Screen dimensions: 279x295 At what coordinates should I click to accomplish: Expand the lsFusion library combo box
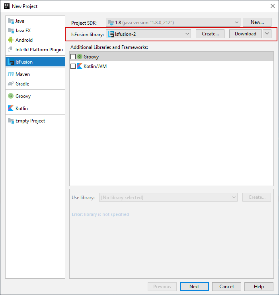(148, 34)
